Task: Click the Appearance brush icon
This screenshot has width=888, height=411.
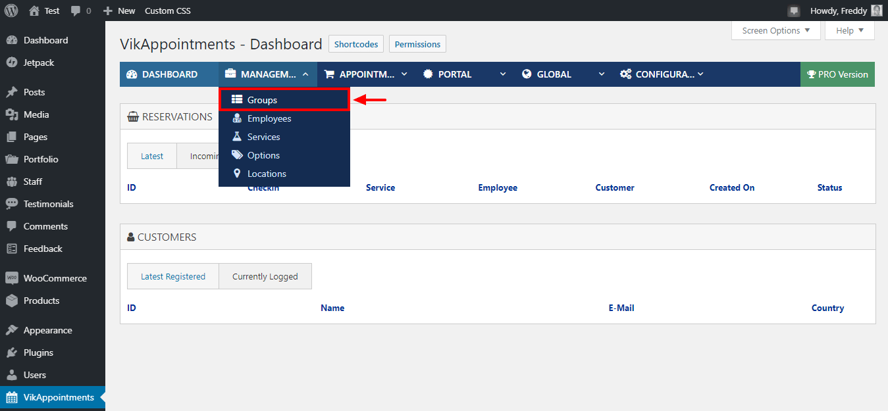Action: pyautogui.click(x=11, y=330)
